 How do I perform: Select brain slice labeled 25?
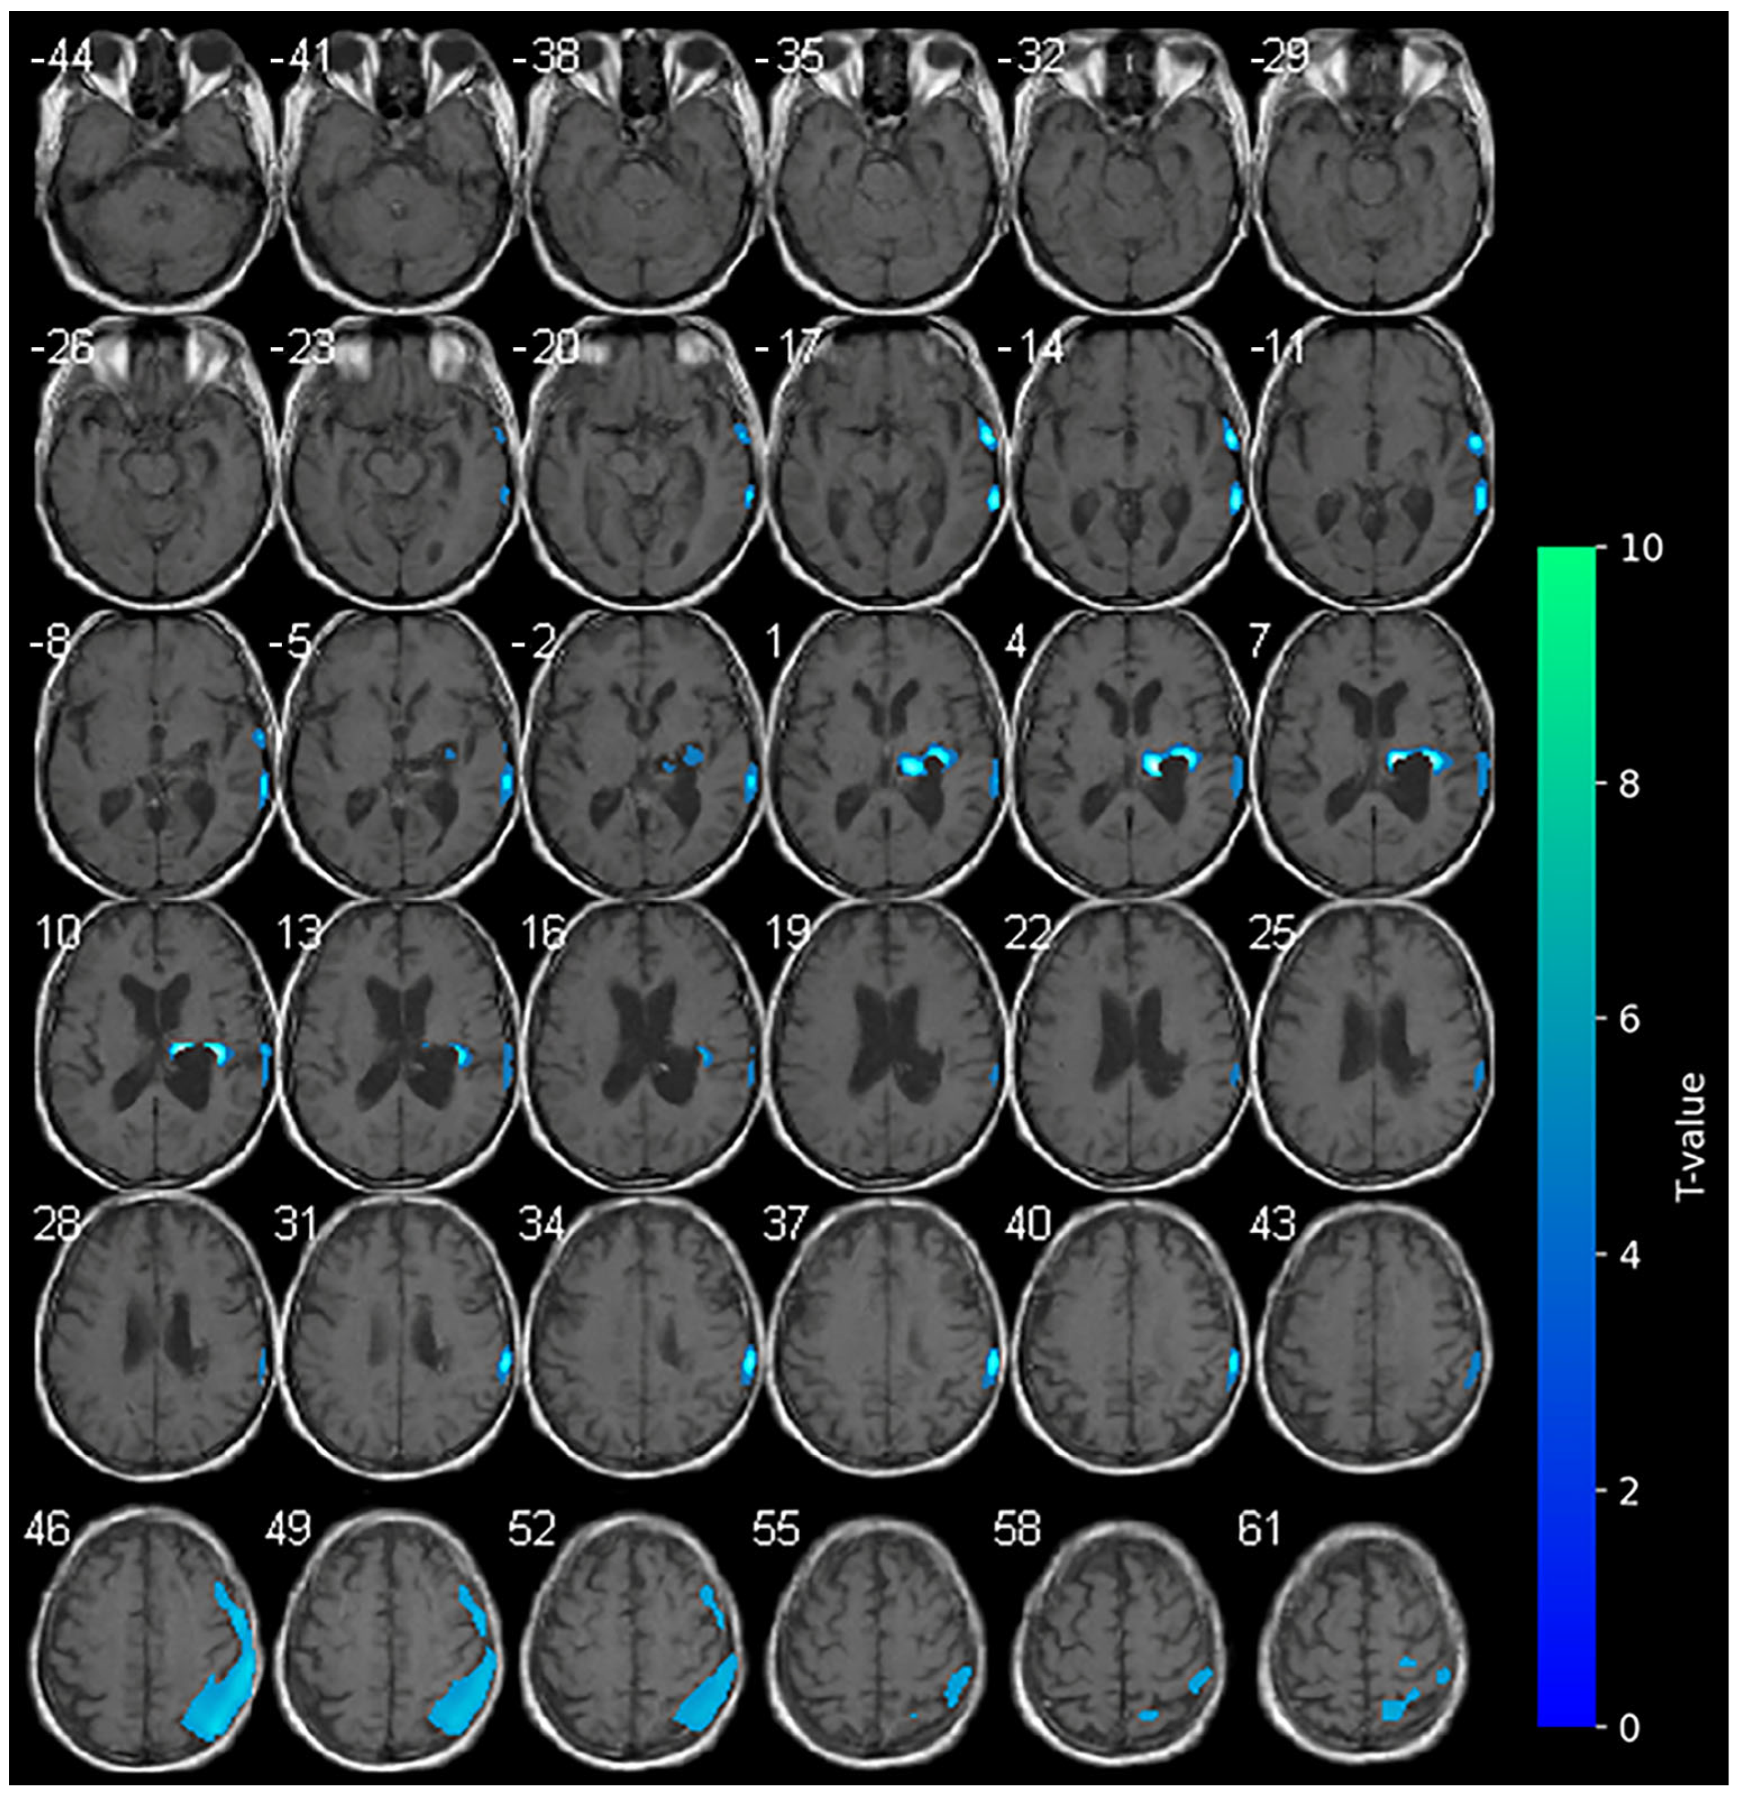pyautogui.click(x=1372, y=1045)
